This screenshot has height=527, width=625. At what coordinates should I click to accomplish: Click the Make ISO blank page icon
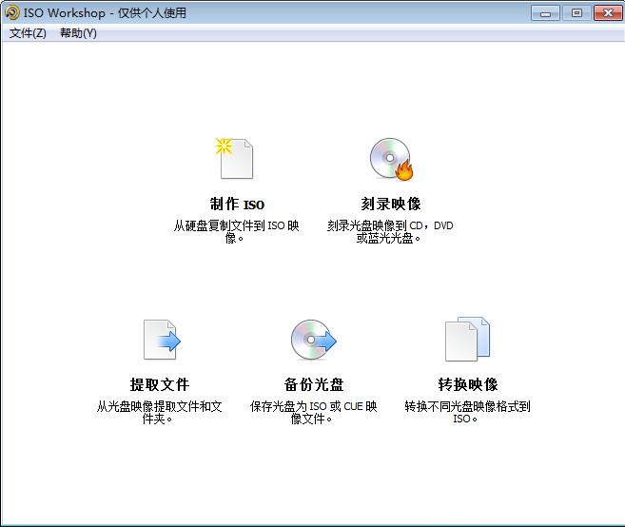pos(235,158)
